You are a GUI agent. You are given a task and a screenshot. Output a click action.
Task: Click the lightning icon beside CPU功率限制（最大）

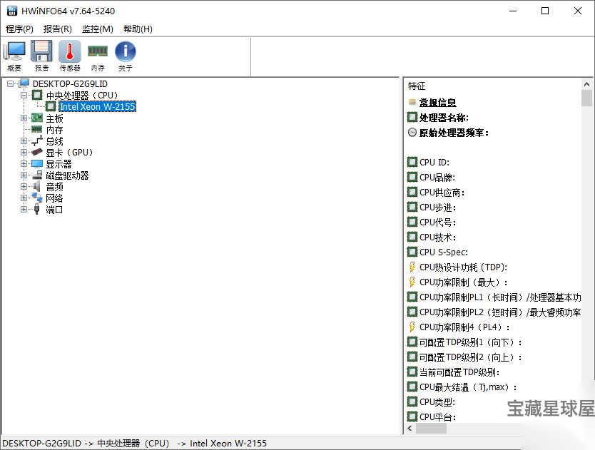pos(412,282)
